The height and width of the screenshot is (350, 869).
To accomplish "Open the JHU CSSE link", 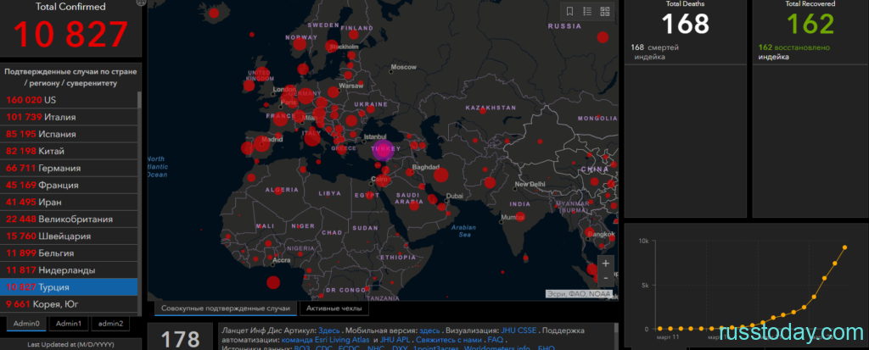I will pyautogui.click(x=519, y=331).
